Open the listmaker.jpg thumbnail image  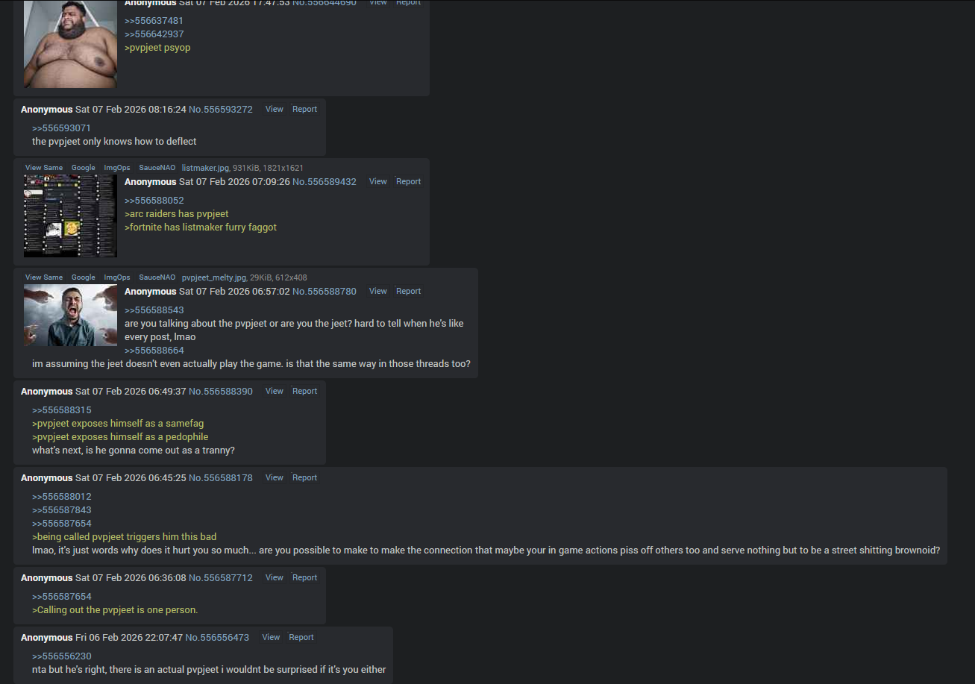(70, 216)
